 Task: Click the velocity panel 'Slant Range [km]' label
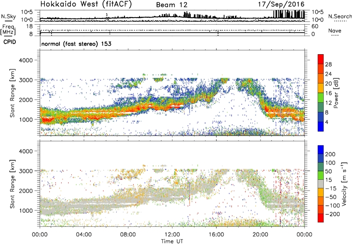[x=12, y=184]
